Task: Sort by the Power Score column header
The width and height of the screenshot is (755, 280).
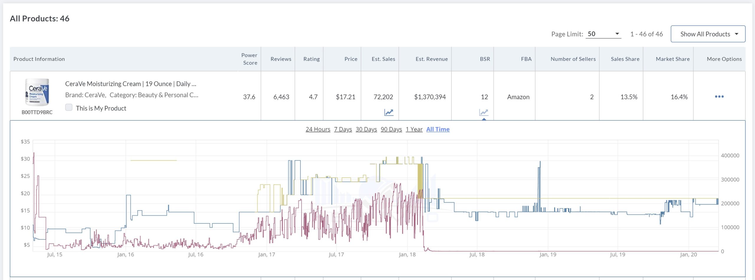Action: coord(249,59)
